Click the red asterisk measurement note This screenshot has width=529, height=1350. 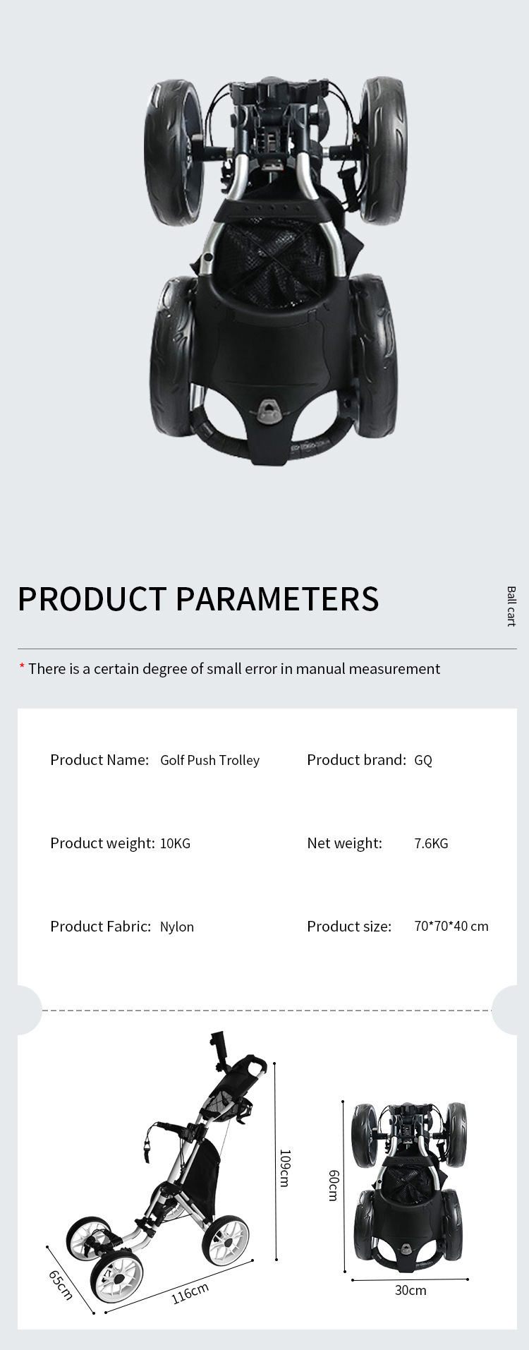(x=229, y=669)
